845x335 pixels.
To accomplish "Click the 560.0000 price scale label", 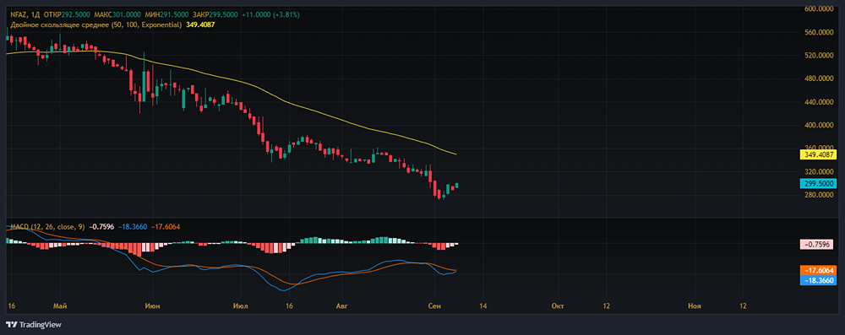I will click(x=820, y=32).
